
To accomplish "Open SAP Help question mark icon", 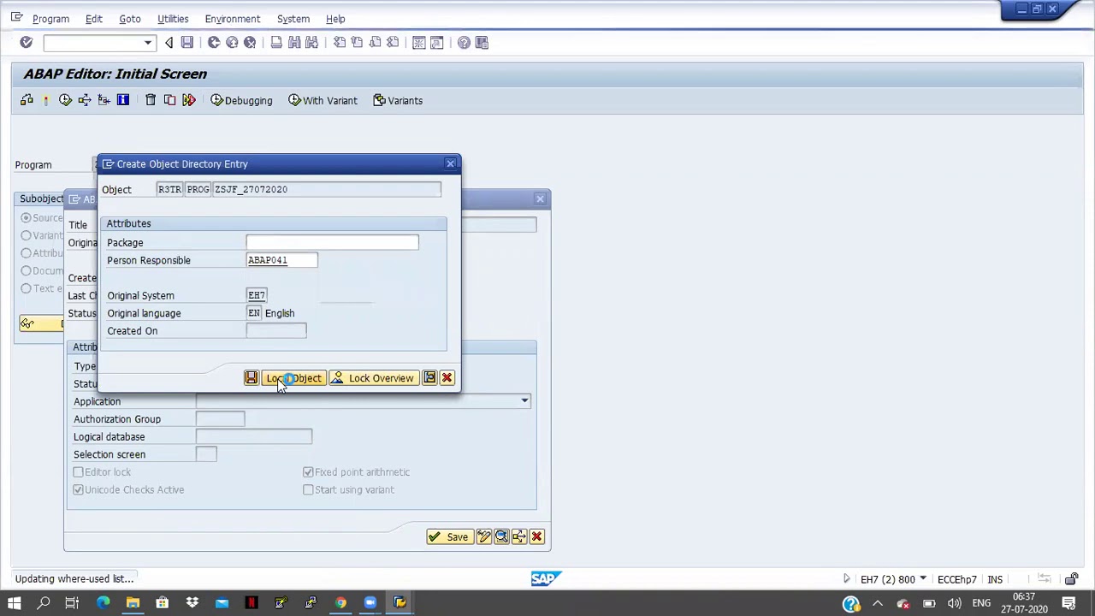I will coord(464,43).
